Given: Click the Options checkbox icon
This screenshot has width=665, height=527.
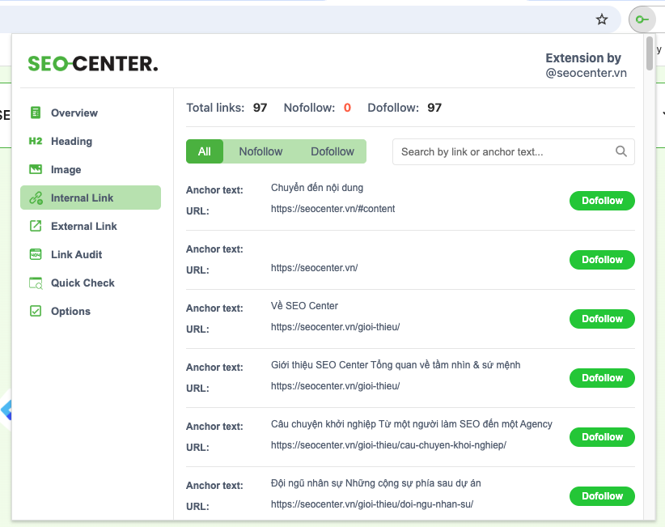Looking at the screenshot, I should pos(35,311).
